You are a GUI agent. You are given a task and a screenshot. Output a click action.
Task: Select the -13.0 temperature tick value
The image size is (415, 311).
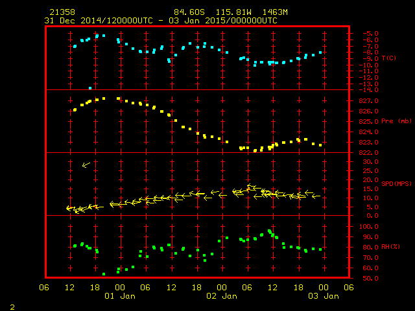coord(369,84)
